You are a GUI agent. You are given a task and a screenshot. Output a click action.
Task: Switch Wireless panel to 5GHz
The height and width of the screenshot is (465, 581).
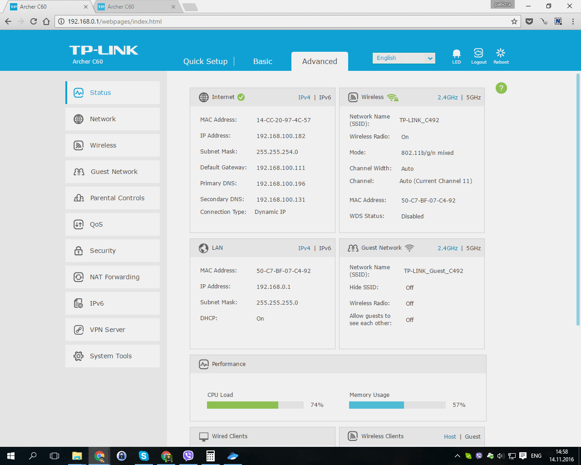[x=473, y=98]
